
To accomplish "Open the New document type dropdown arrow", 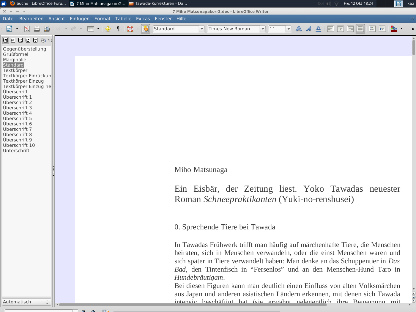I will tap(17, 29).
